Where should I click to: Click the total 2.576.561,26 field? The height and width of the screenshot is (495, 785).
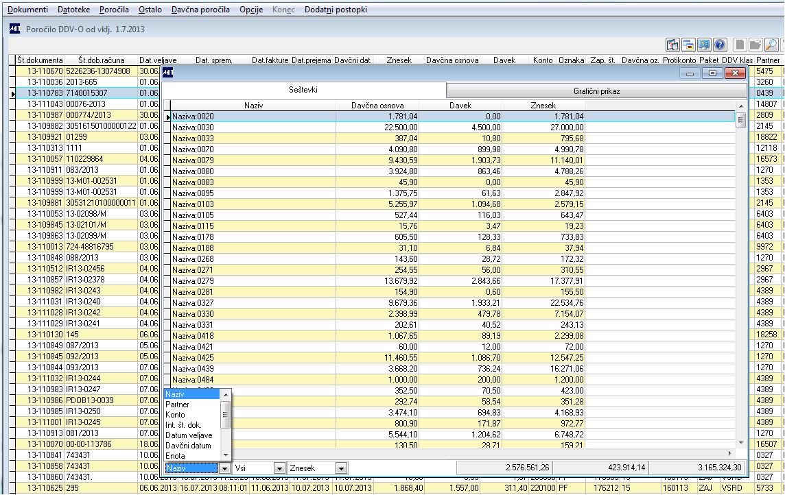[503, 468]
